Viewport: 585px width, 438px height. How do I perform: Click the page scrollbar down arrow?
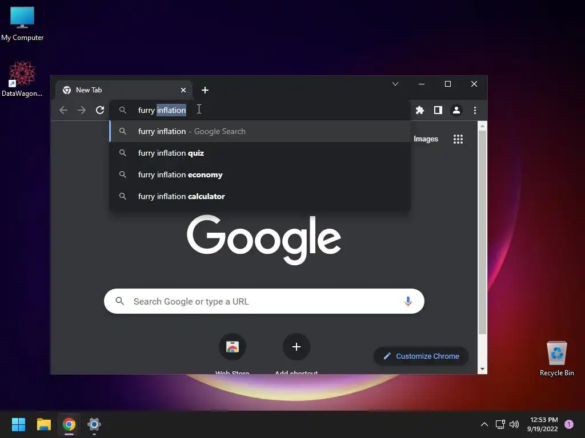point(482,369)
